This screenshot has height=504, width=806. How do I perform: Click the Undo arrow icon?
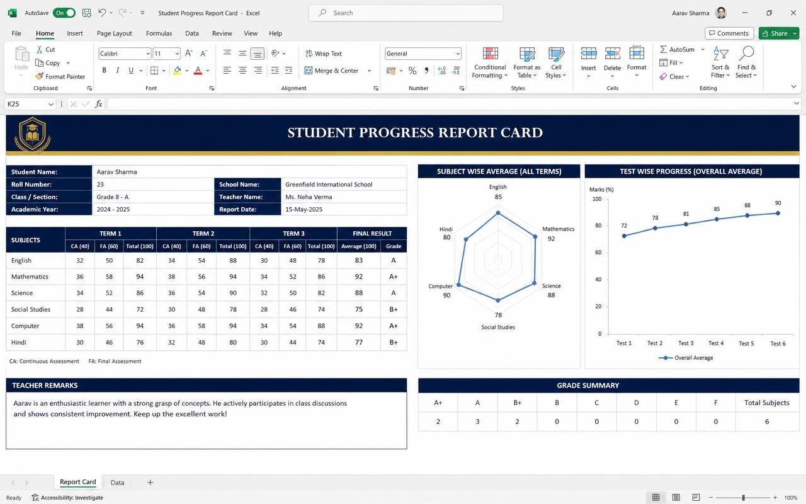[x=102, y=13]
